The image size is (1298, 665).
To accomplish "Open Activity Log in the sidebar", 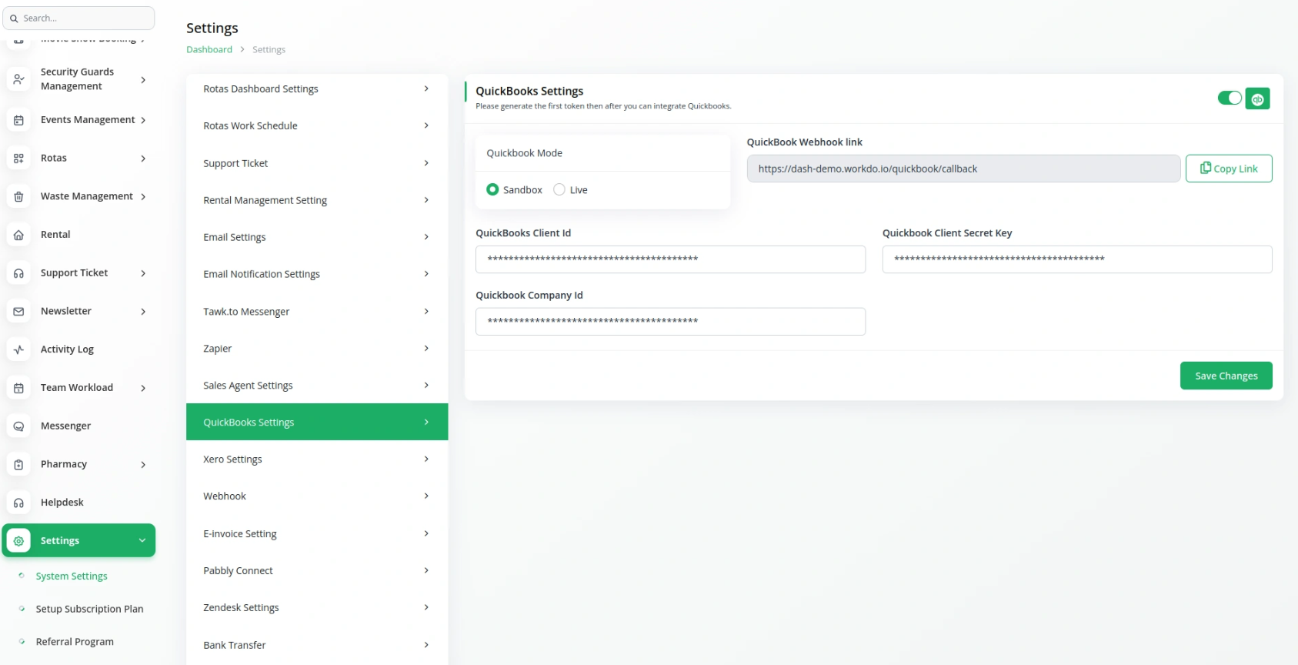I will [x=67, y=349].
